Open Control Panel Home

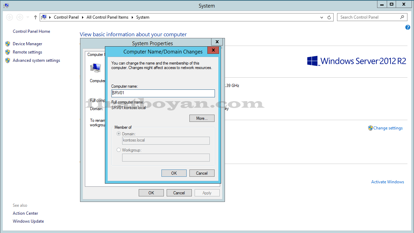tap(31, 31)
